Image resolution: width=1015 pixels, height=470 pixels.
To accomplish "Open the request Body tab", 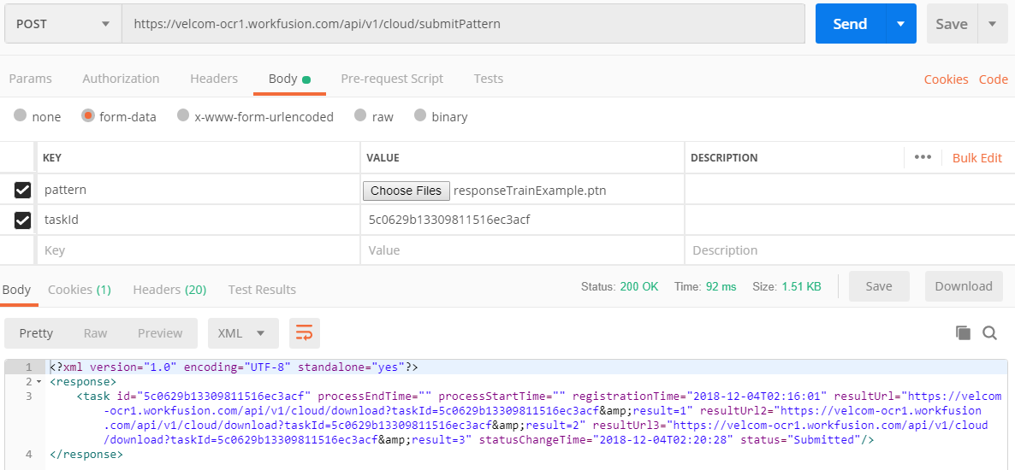I will coord(288,79).
